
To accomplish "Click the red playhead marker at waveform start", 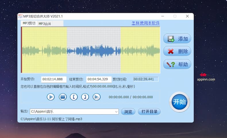I will (22, 50).
